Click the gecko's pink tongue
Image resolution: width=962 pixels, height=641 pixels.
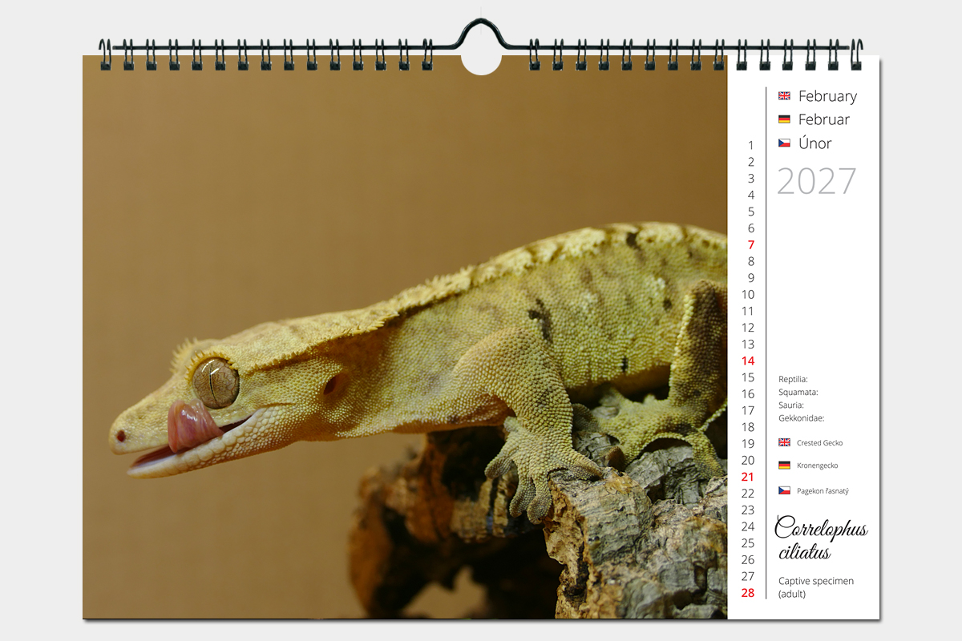click(189, 426)
